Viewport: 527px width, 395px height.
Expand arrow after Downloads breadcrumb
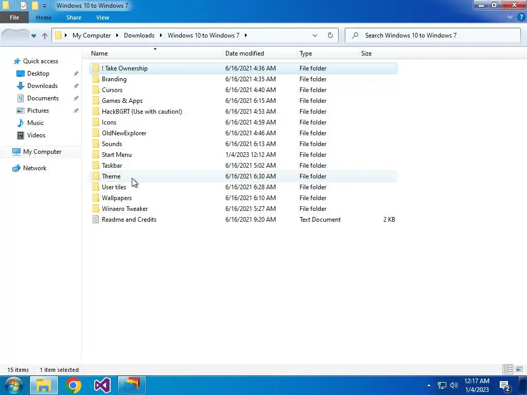161,35
